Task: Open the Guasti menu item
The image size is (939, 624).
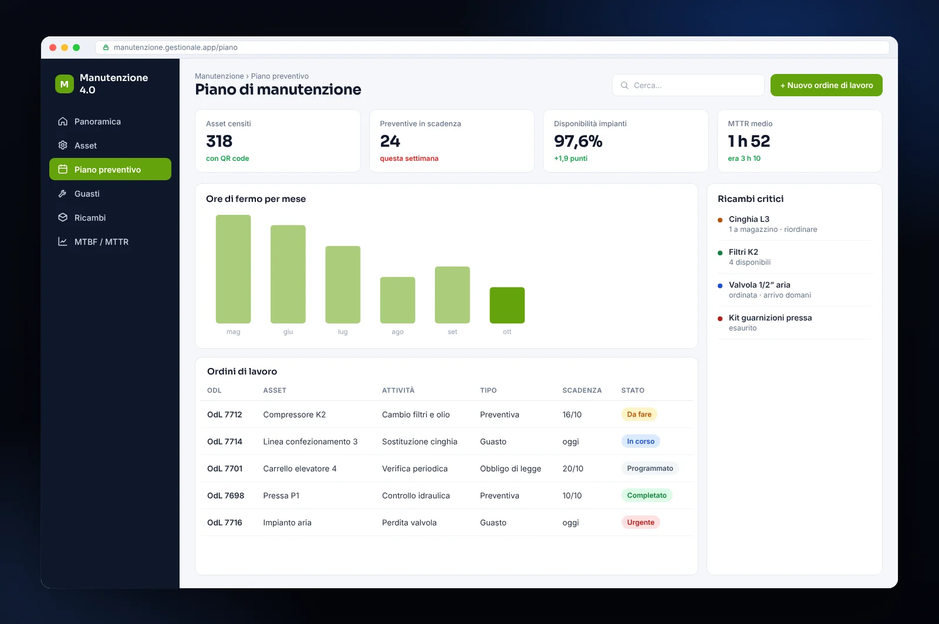Action: coord(110,194)
